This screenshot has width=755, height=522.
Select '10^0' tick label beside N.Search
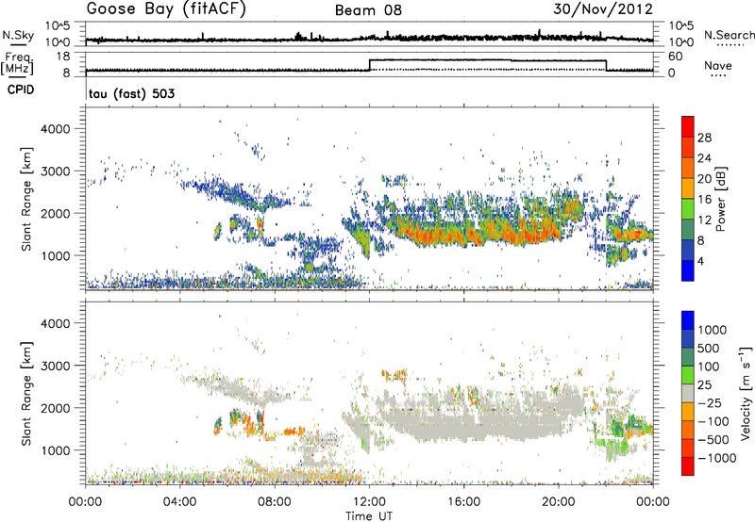pyautogui.click(x=680, y=42)
